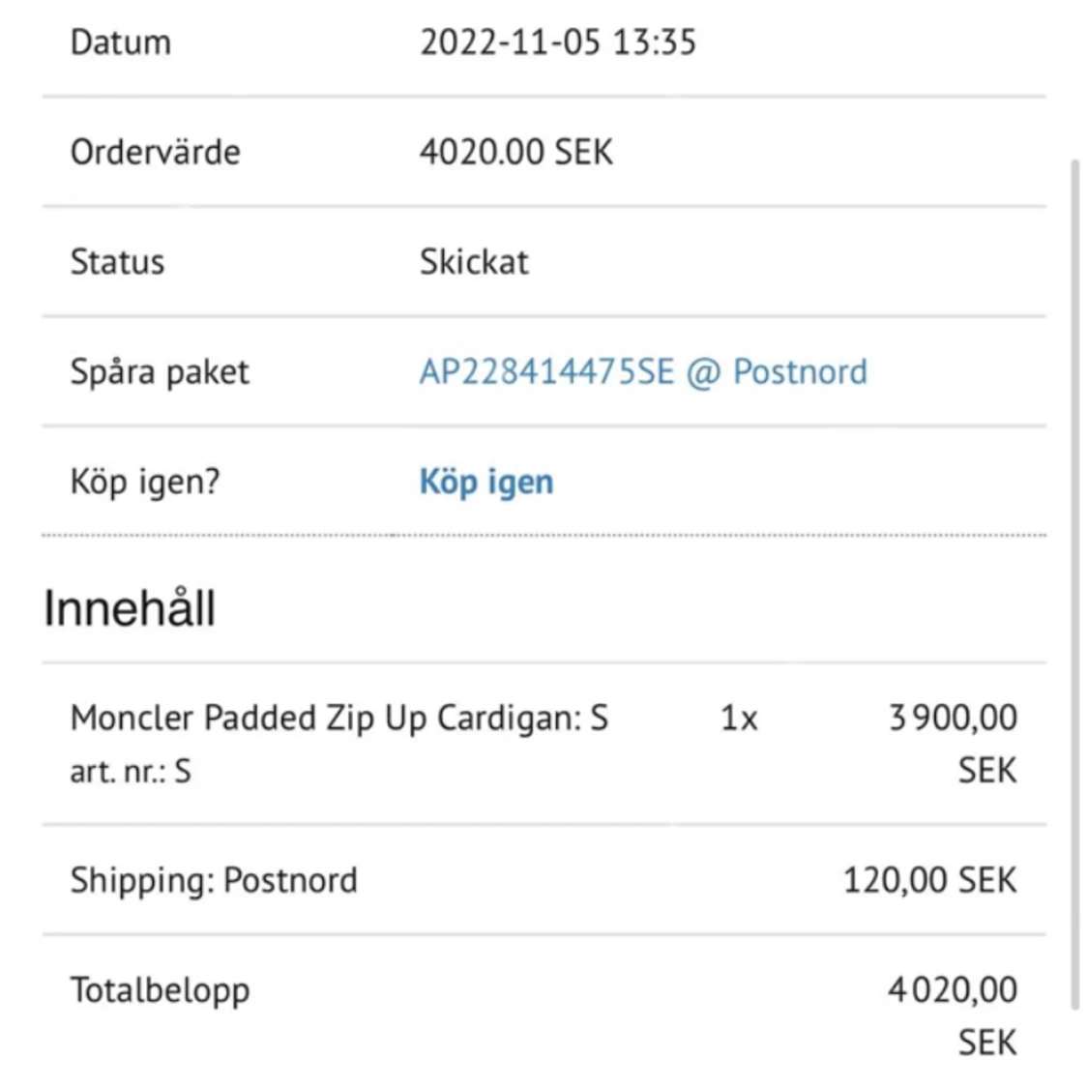Open the AP228414475SE Postnord tracking link
Image resolution: width=1088 pixels, height=1088 pixels.
click(642, 372)
